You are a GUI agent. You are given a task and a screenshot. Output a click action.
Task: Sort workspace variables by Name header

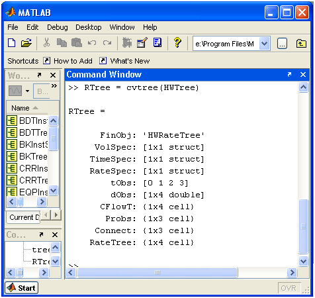(27, 108)
